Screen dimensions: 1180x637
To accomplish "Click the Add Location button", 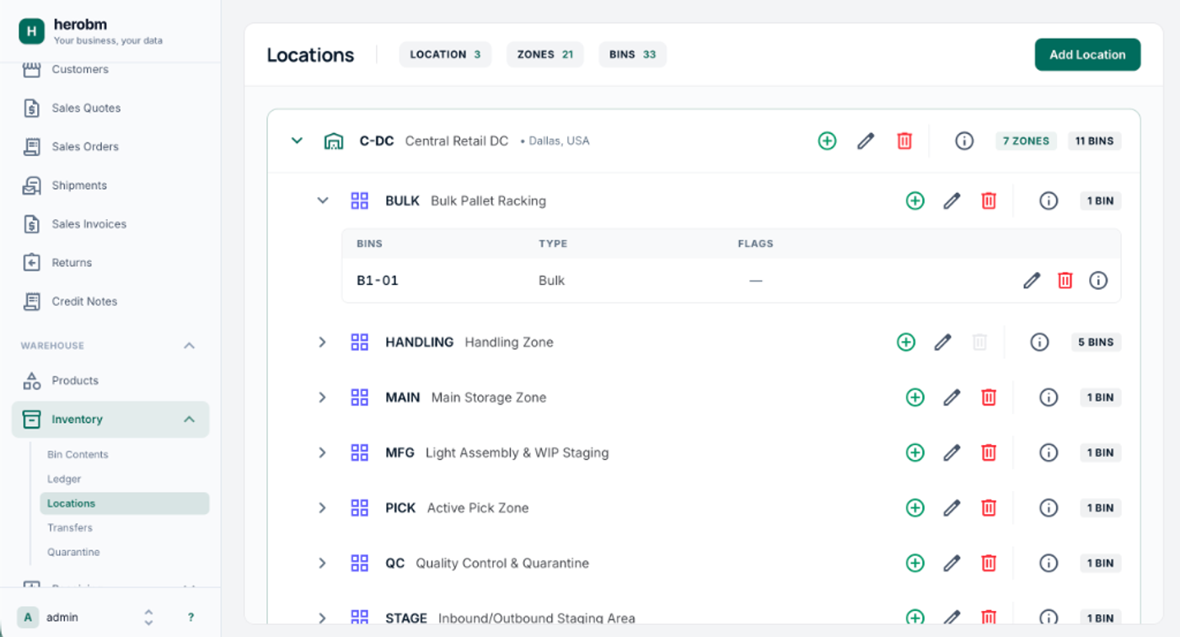I will [x=1087, y=55].
